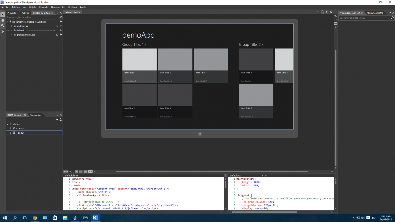Expand the tools panel double chevron

(3, 31)
